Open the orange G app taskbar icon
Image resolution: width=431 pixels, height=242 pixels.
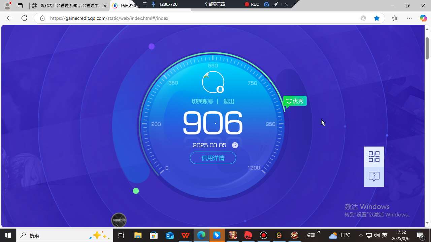coord(279,235)
